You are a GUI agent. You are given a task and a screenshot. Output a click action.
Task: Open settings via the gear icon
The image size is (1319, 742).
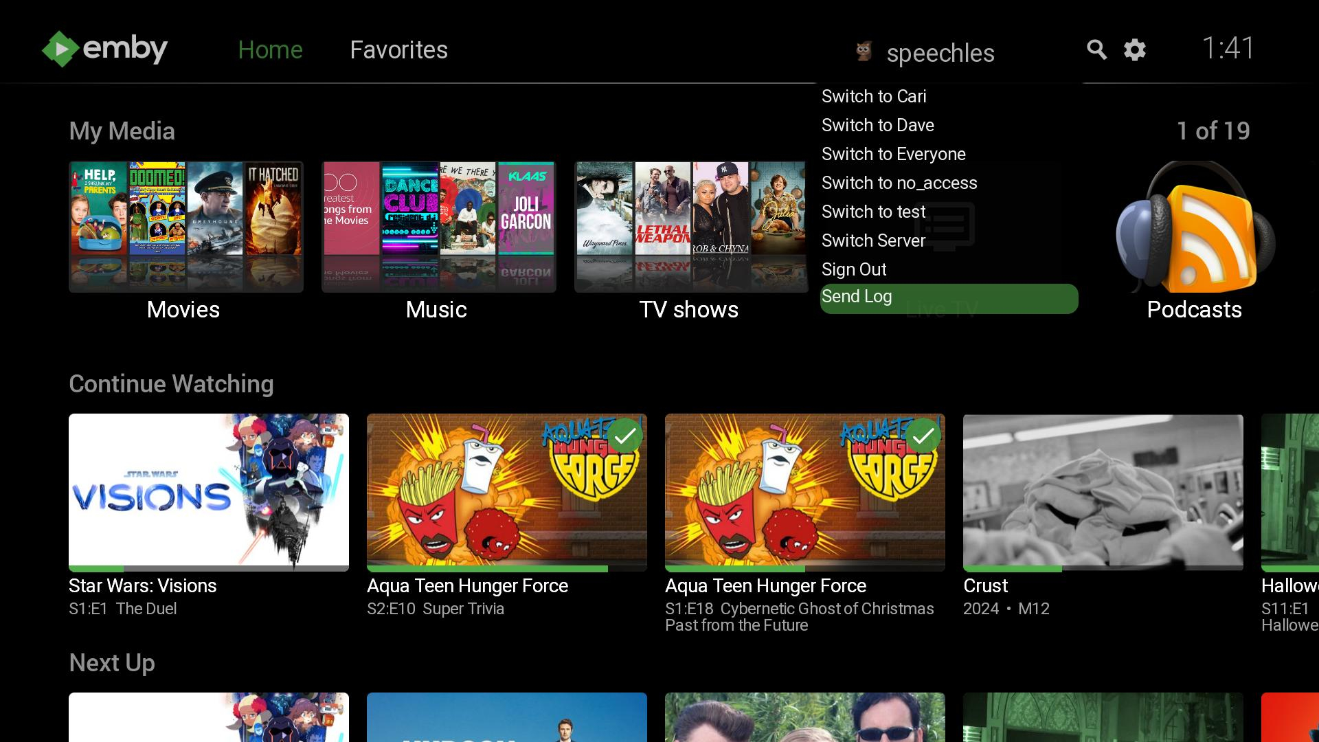pyautogui.click(x=1135, y=49)
